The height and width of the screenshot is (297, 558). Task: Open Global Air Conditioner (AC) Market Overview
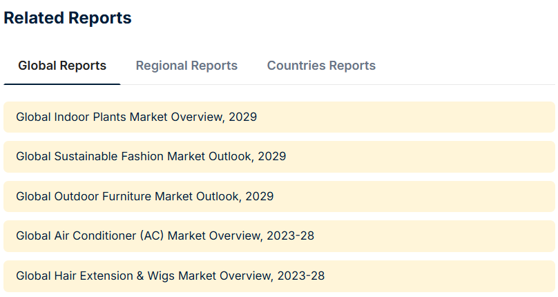pyautogui.click(x=164, y=236)
